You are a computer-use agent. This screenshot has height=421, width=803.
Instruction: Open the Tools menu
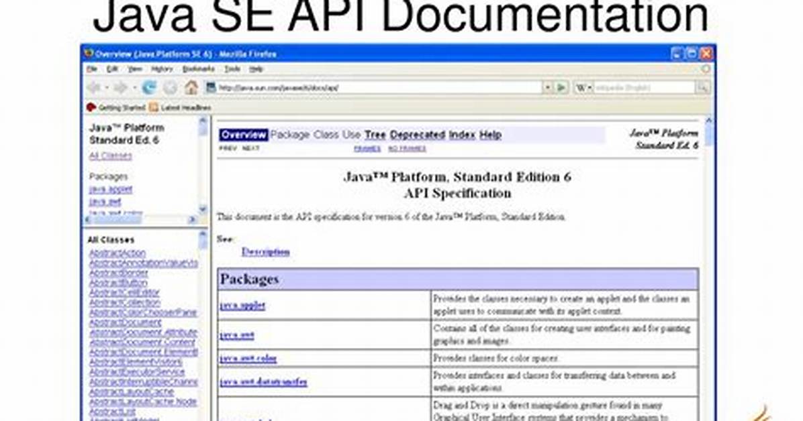coord(232,68)
